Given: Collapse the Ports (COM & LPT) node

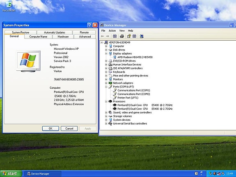Looking at the screenshot, I should click(106, 87).
